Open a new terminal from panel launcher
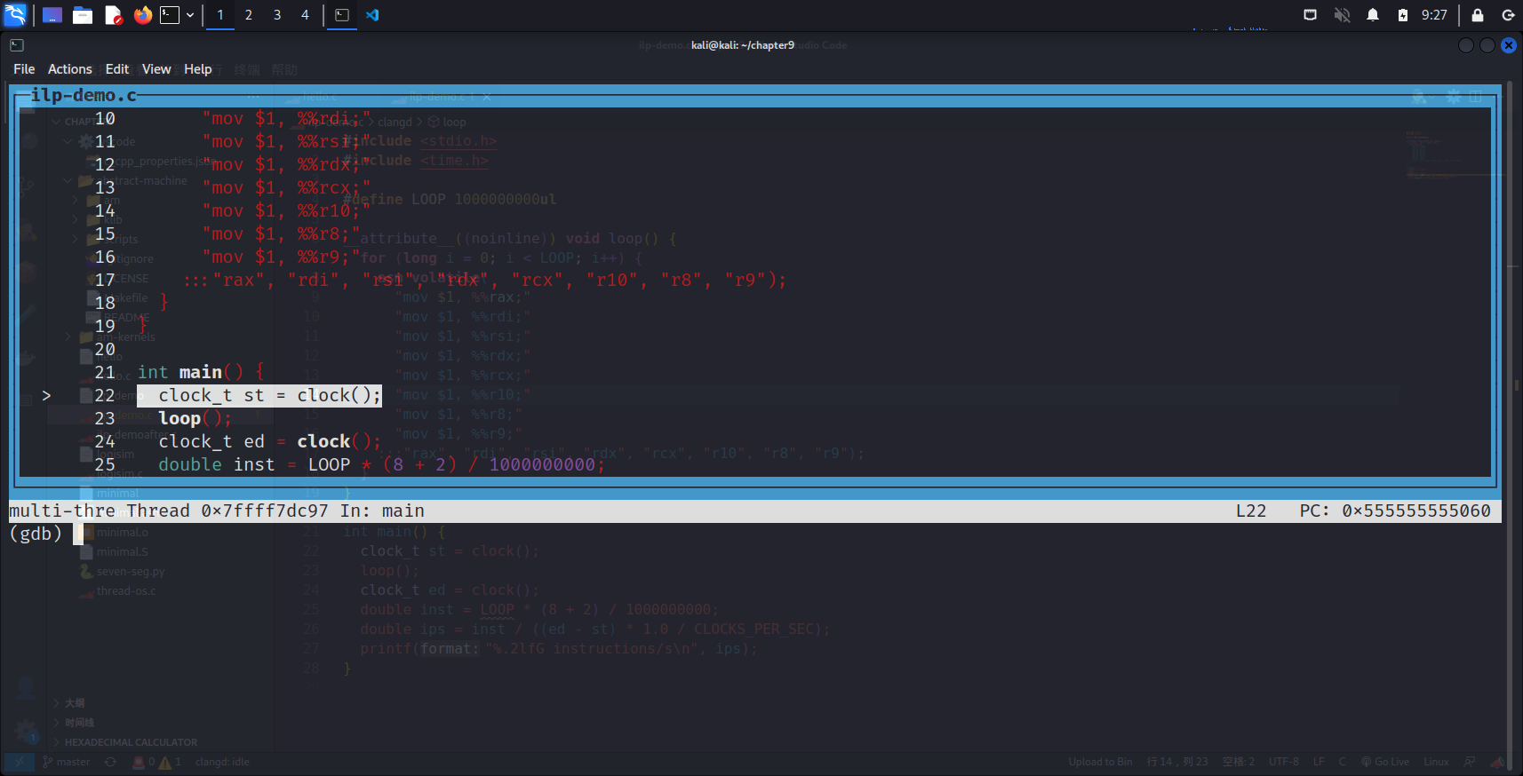Viewport: 1523px width, 776px height. point(169,15)
